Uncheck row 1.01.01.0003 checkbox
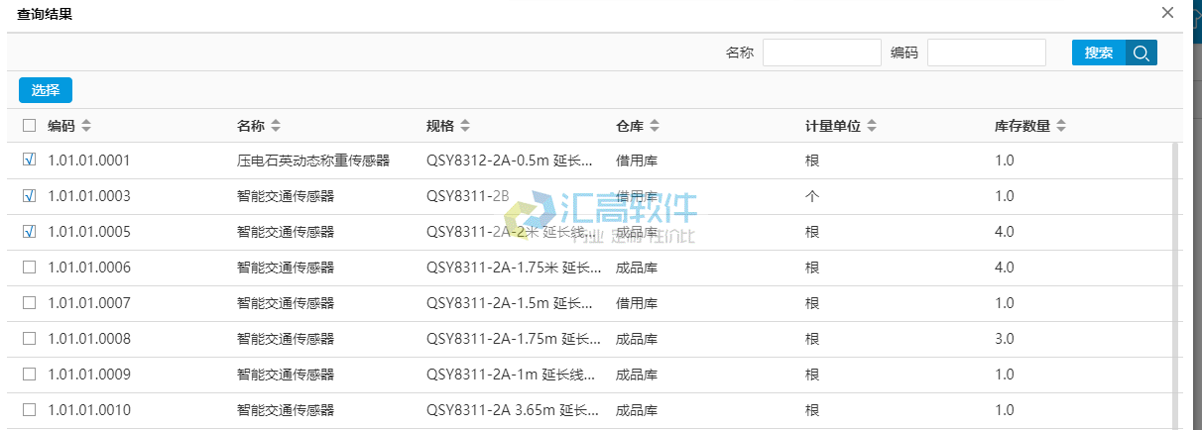This screenshot has width=1202, height=430. coord(29,196)
